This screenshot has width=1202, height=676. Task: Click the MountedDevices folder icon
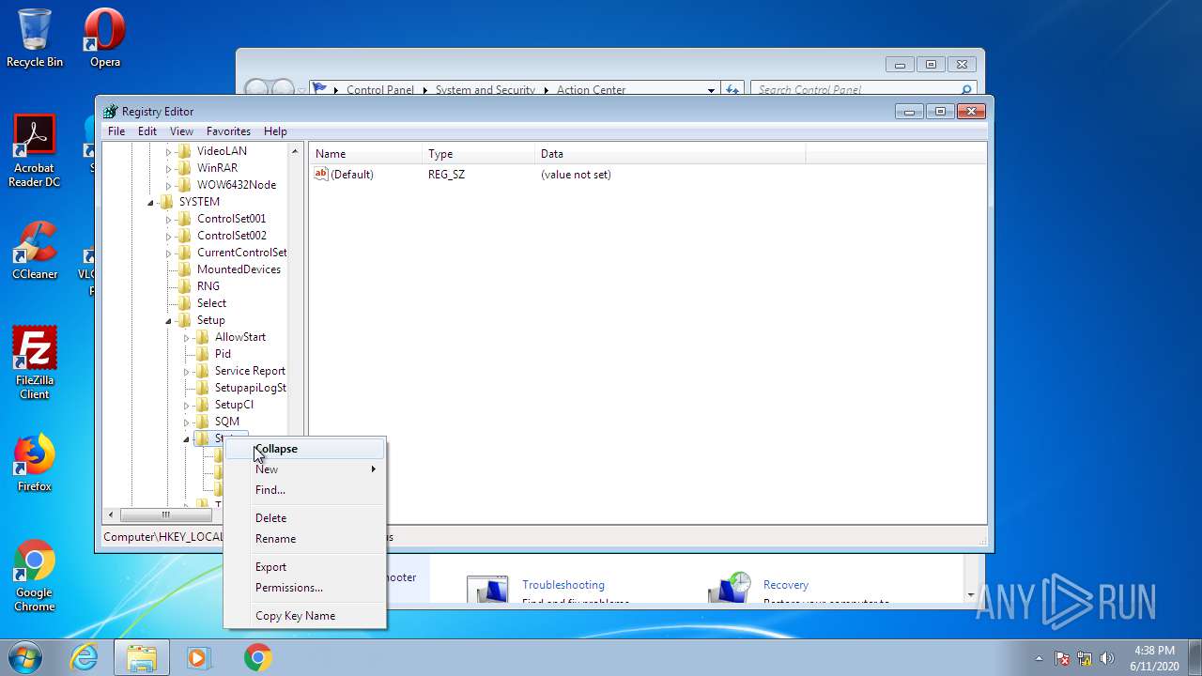pos(185,269)
